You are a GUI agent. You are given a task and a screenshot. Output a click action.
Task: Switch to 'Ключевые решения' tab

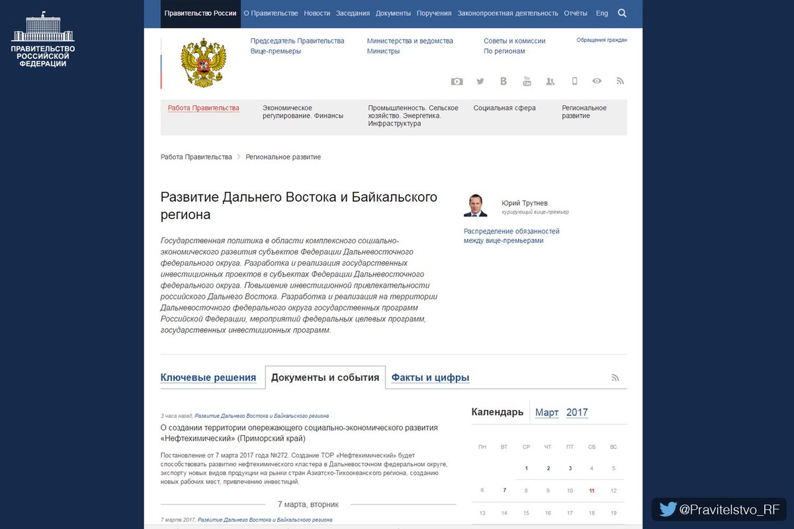point(208,378)
